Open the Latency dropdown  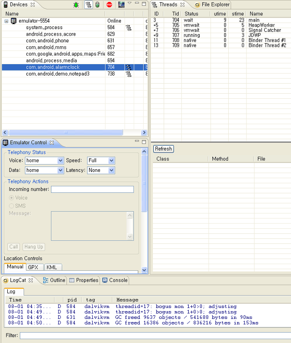click(111, 170)
